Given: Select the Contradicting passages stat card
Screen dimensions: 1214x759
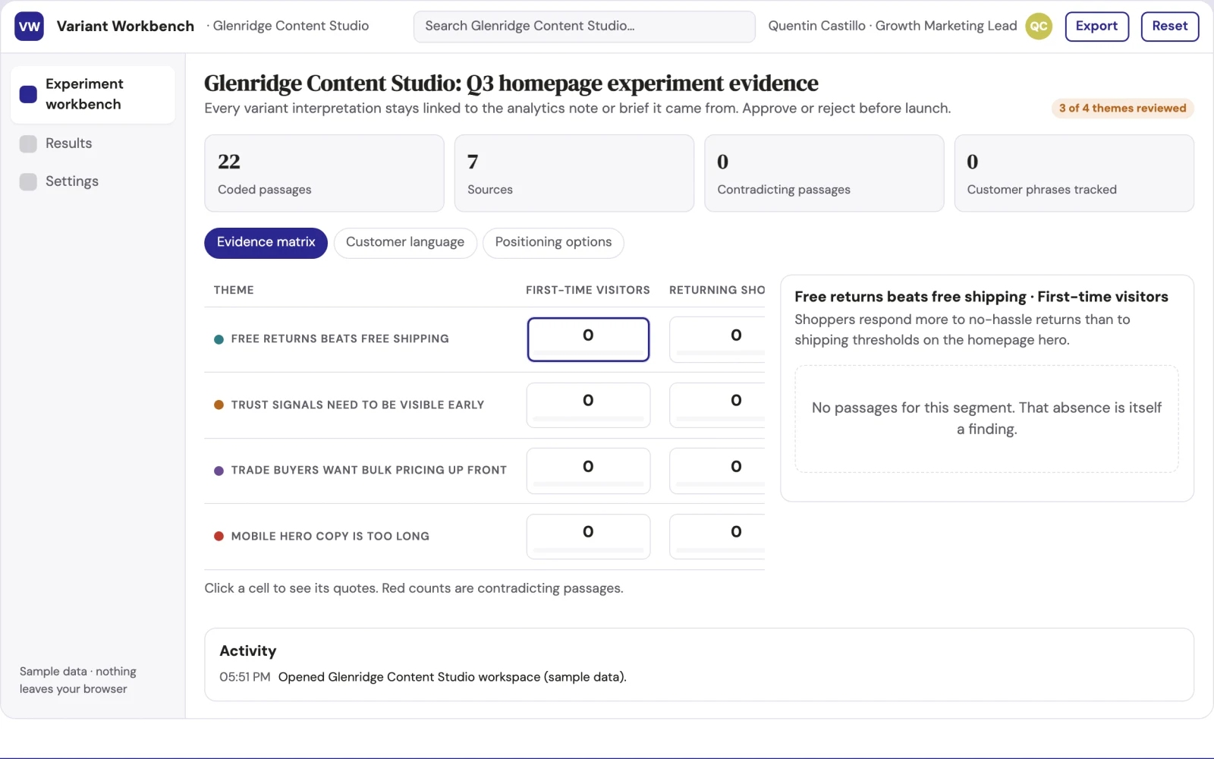Looking at the screenshot, I should tap(824, 173).
